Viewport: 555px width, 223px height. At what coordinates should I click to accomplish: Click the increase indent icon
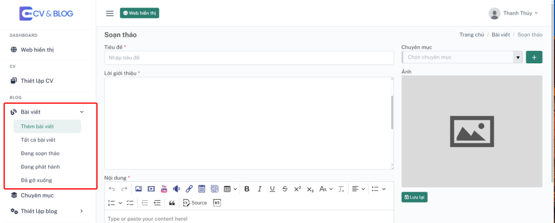point(157,203)
